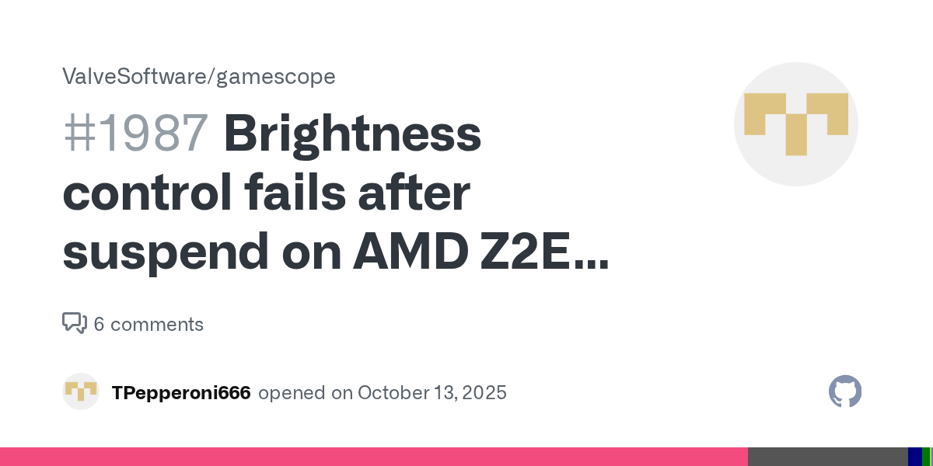933x466 pixels.
Task: Click the gray segment of the language bar
Action: click(x=827, y=457)
